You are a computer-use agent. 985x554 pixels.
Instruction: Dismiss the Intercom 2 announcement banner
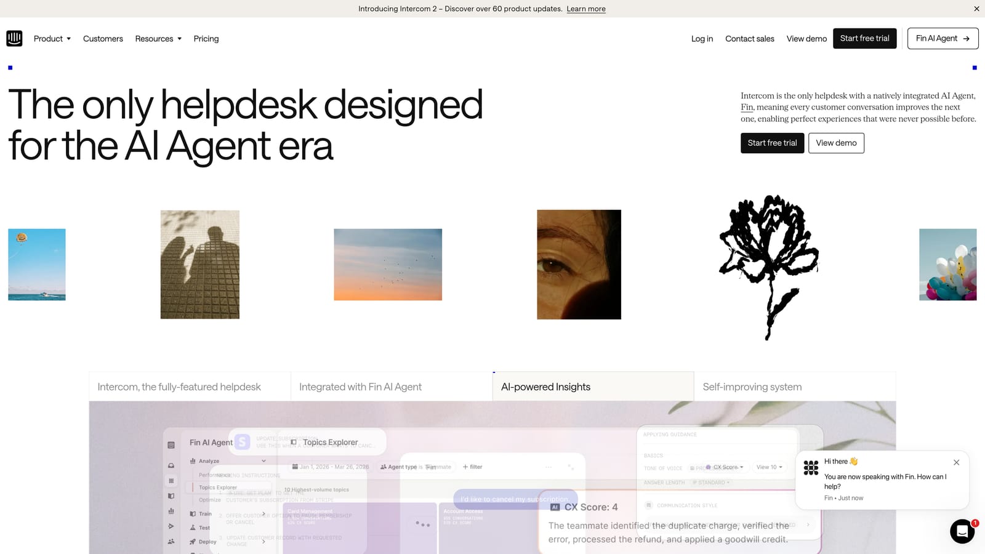tap(976, 9)
